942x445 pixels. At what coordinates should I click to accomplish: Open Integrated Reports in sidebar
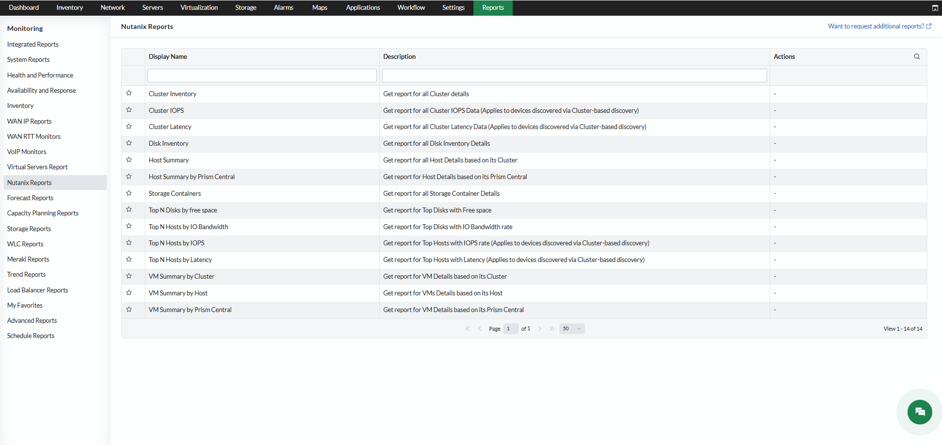pos(33,44)
